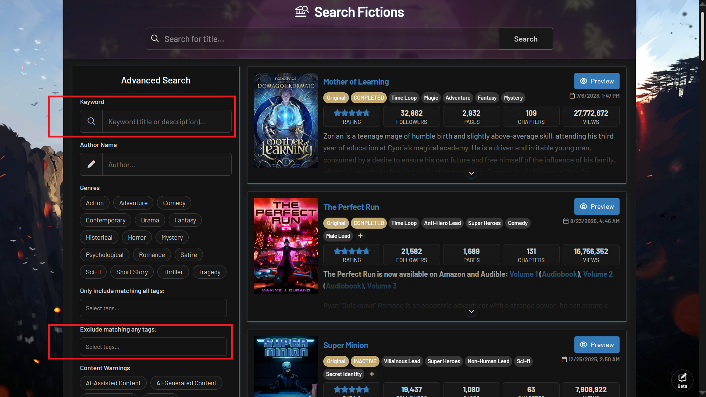Toggle the Psychological genre filter
This screenshot has width=706, height=397.
(x=105, y=255)
